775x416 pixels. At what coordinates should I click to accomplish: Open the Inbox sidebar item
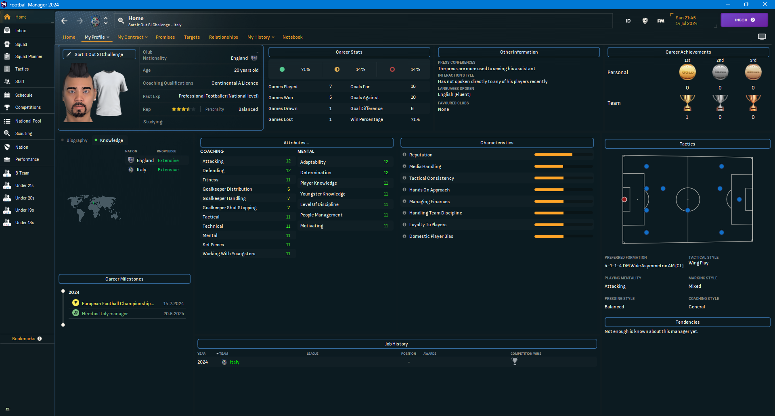pos(27,31)
